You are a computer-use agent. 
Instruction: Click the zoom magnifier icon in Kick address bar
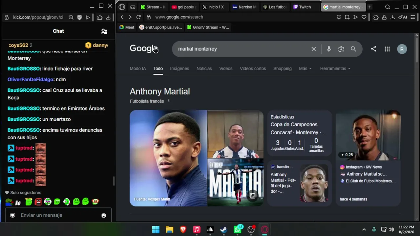coord(71,17)
